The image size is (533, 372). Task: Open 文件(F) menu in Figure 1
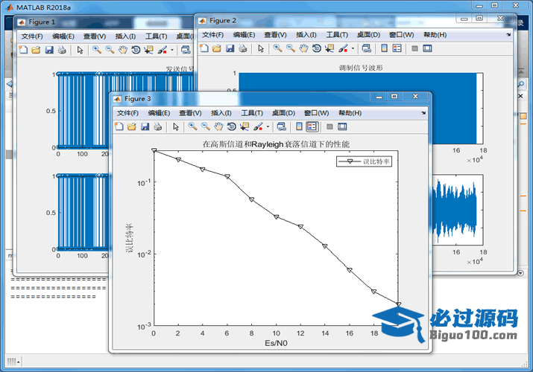[32, 36]
